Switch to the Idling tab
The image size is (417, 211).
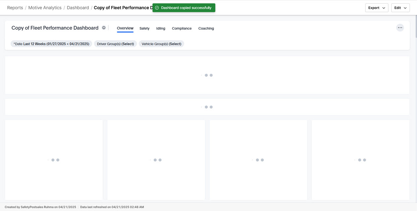point(160,28)
